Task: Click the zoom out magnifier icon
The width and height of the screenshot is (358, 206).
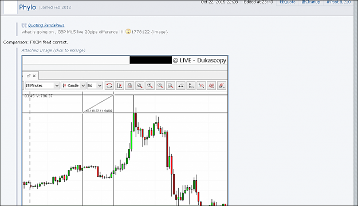Action: (160, 86)
